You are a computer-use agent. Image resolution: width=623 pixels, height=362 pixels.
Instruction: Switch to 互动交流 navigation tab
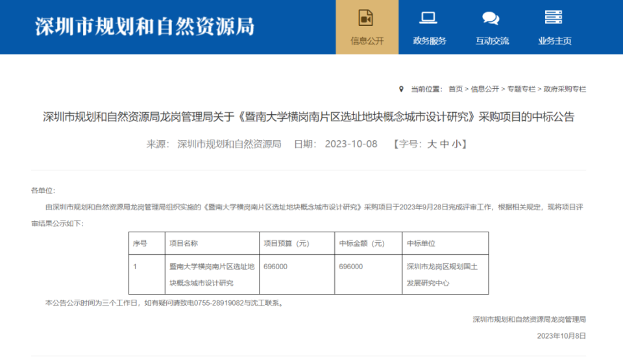[493, 41]
